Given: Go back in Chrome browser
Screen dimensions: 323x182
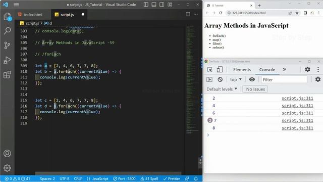Looking at the screenshot, I should (207, 13).
